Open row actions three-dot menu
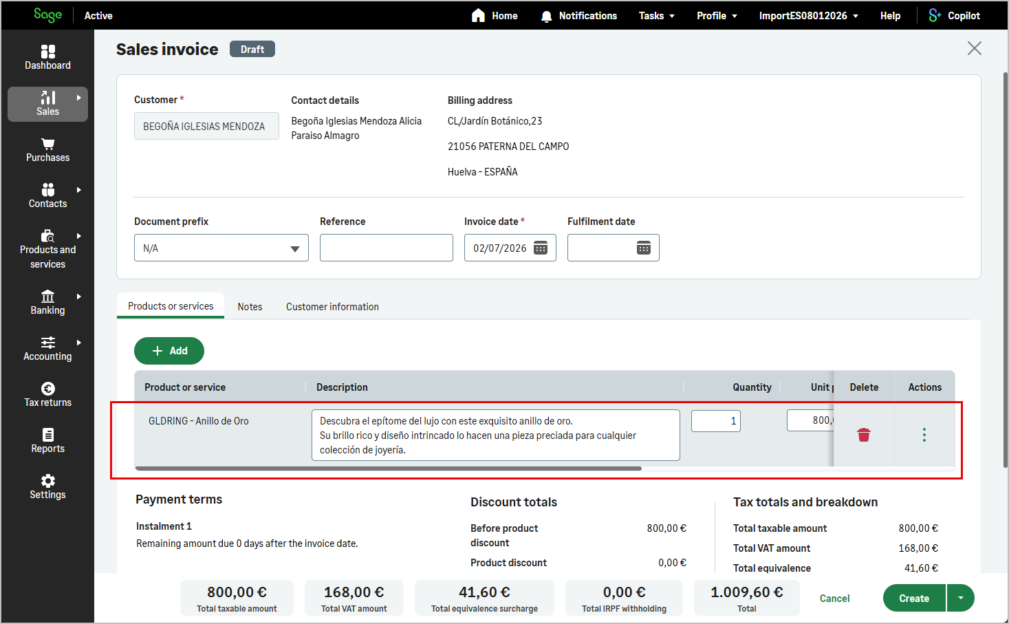Screen dimensions: 1009x624 (x=924, y=435)
